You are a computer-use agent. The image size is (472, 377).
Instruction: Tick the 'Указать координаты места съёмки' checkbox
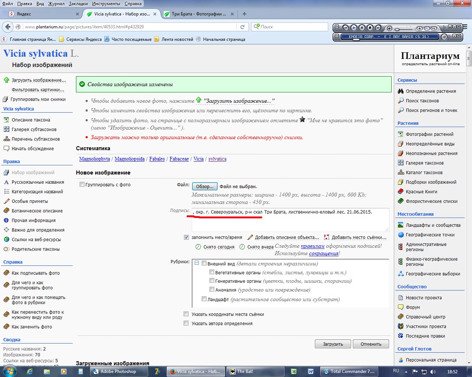[186, 314]
